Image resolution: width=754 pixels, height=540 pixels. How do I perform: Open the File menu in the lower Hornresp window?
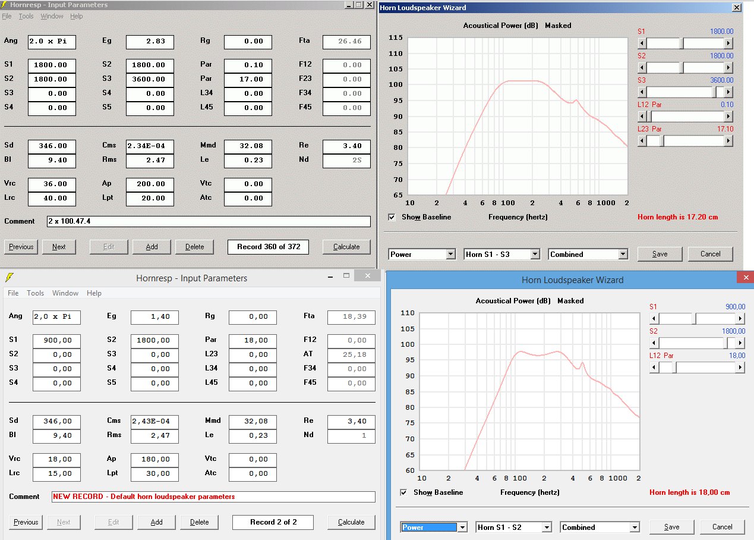13,293
